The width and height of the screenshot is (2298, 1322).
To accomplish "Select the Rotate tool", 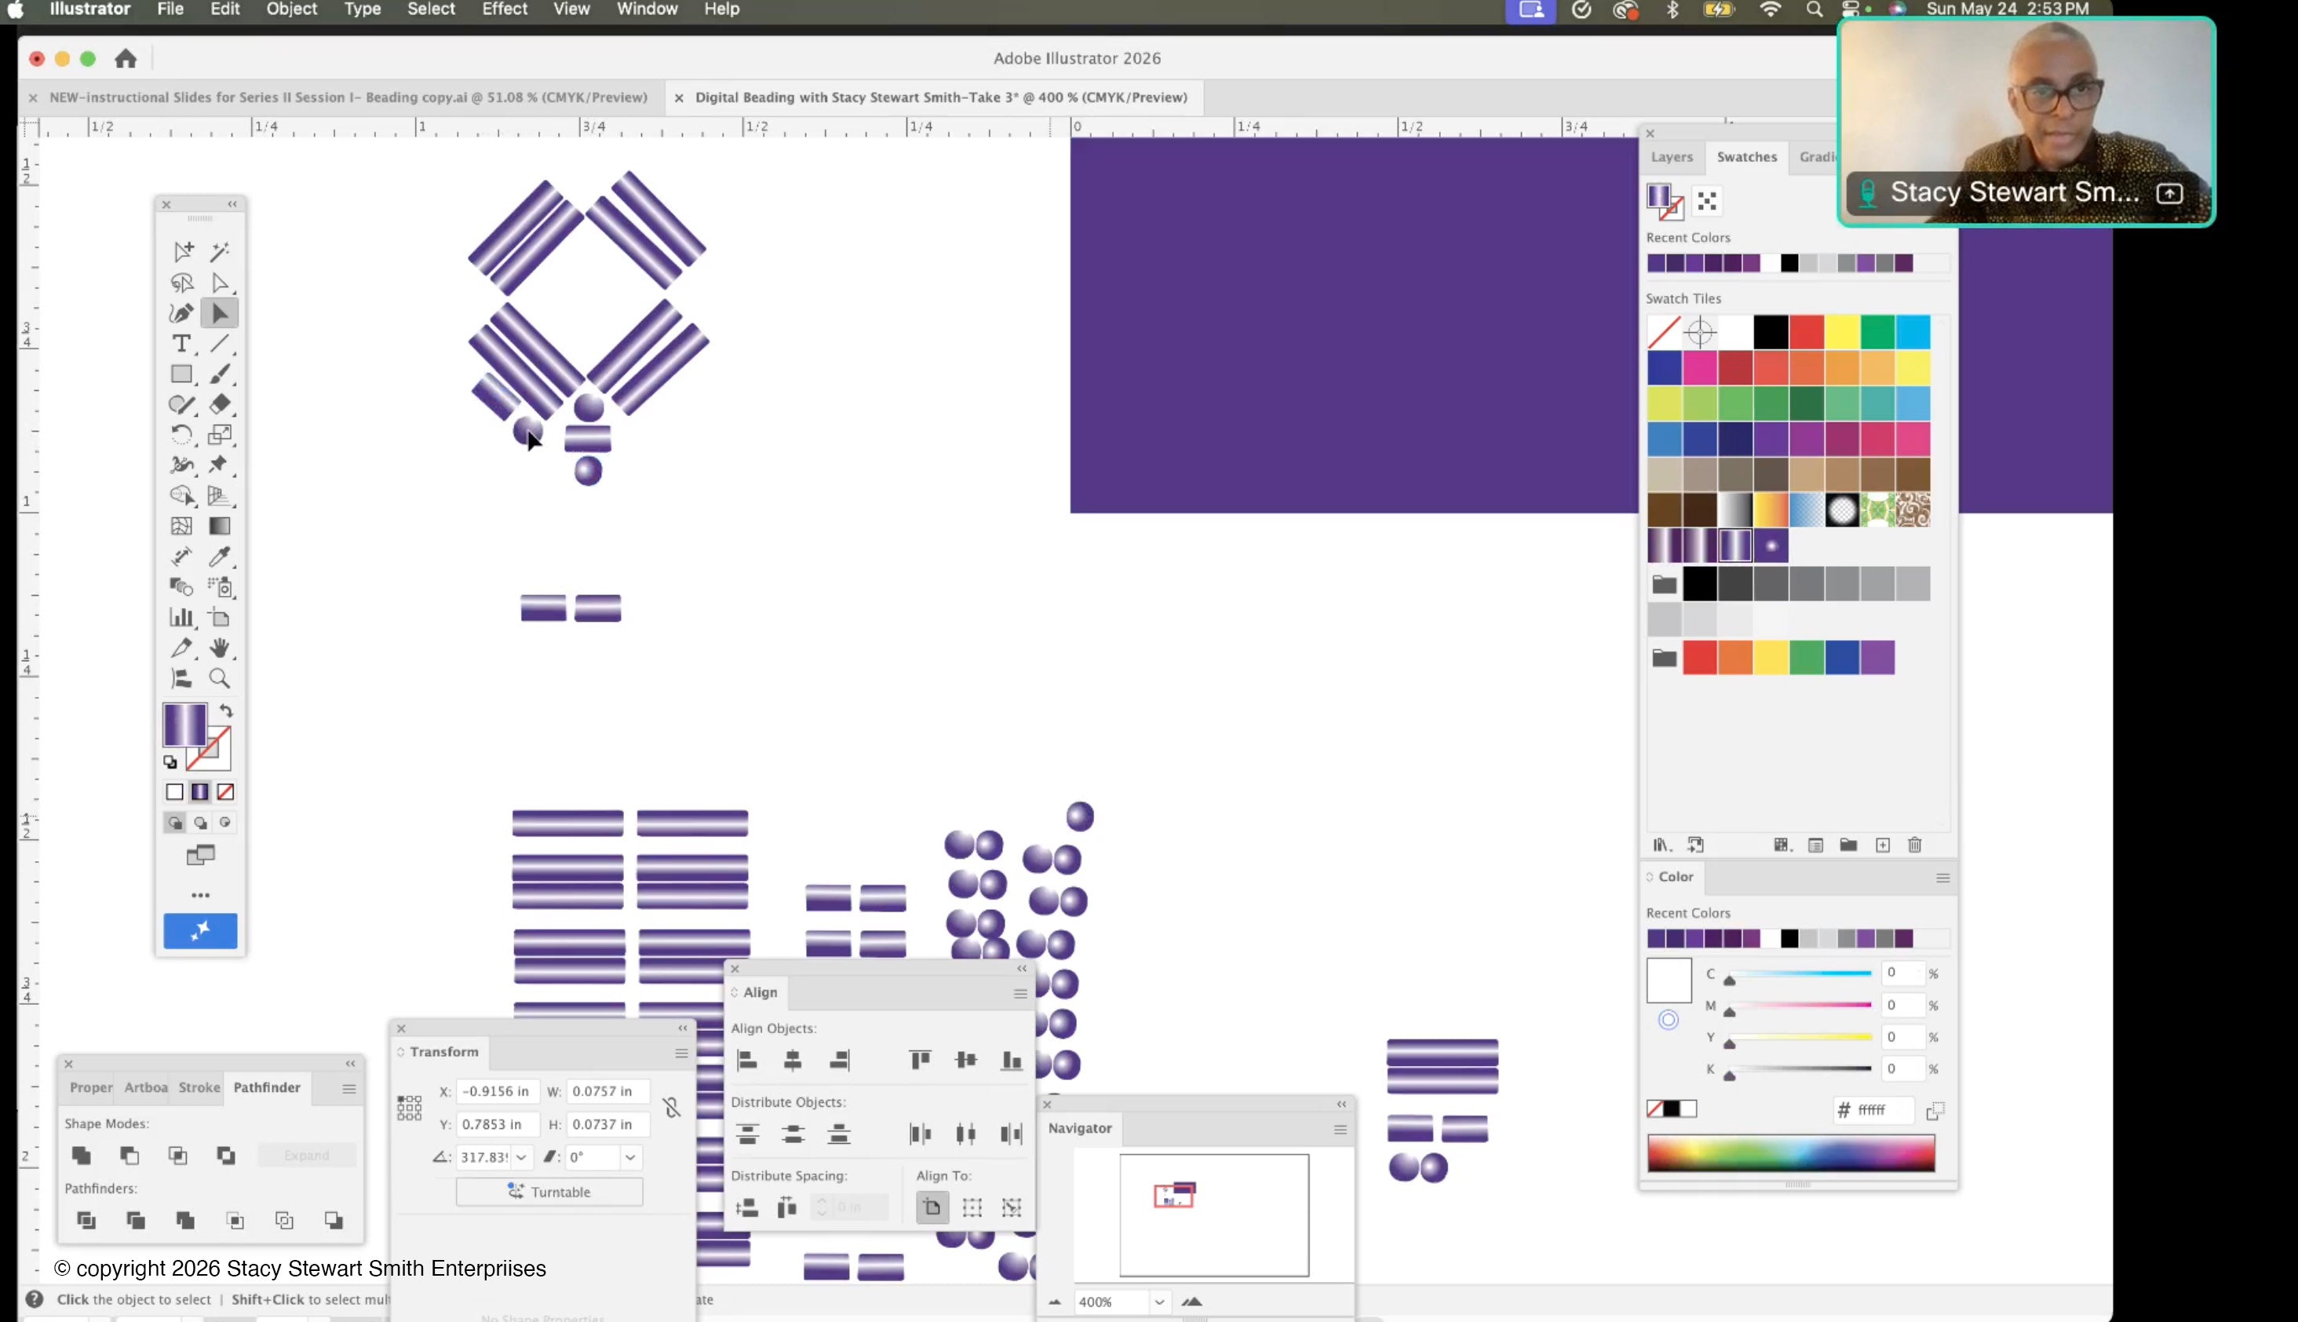I will click(181, 435).
